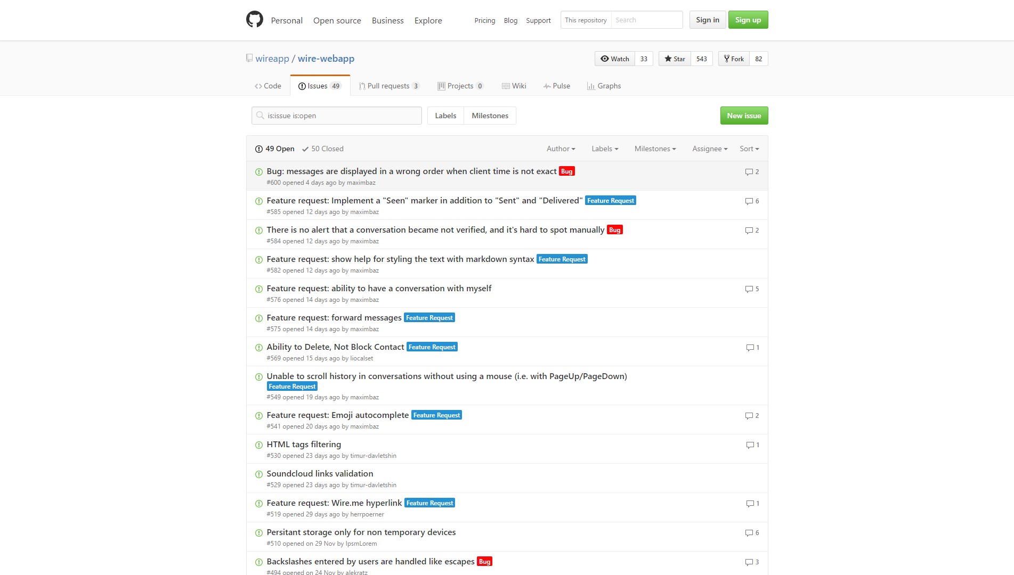Open the Labels page button

pos(445,116)
